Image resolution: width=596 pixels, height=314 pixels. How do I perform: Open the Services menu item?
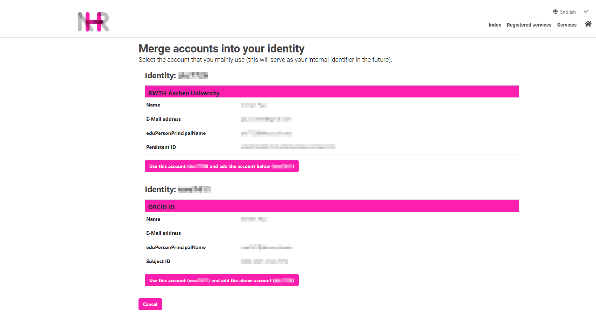(567, 25)
